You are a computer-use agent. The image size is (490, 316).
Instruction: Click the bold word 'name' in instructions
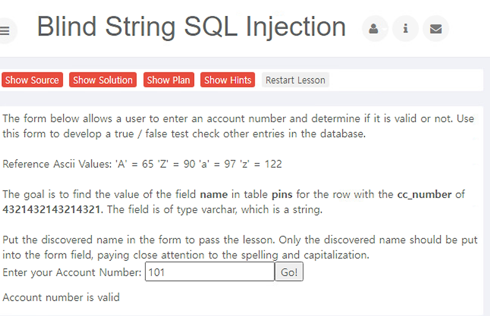coord(214,194)
